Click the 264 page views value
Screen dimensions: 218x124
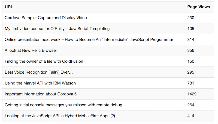coord(190,105)
